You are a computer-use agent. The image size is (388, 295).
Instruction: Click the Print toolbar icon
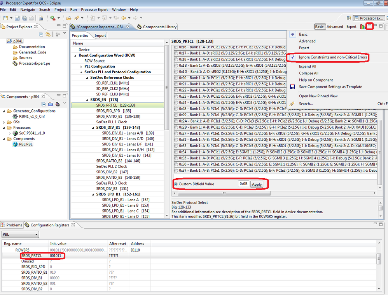30,18
